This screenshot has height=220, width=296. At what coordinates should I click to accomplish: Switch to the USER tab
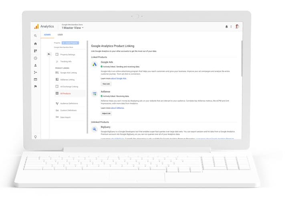60,35
